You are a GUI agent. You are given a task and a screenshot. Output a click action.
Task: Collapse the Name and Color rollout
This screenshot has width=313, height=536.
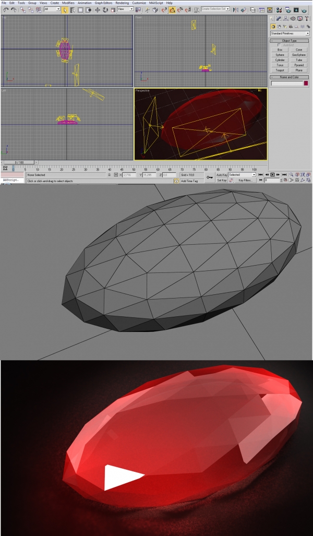290,77
